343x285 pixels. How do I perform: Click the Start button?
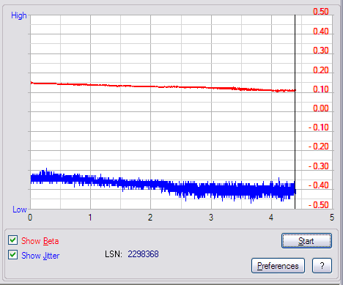pyautogui.click(x=306, y=241)
